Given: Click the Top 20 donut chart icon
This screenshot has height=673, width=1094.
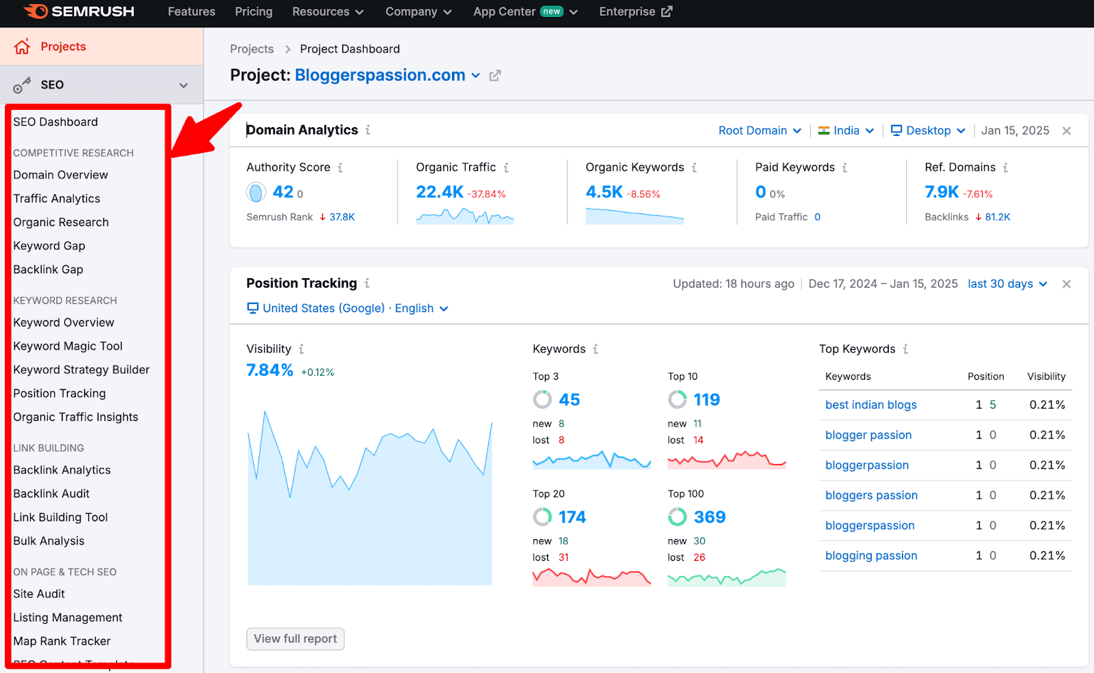Looking at the screenshot, I should coord(542,517).
